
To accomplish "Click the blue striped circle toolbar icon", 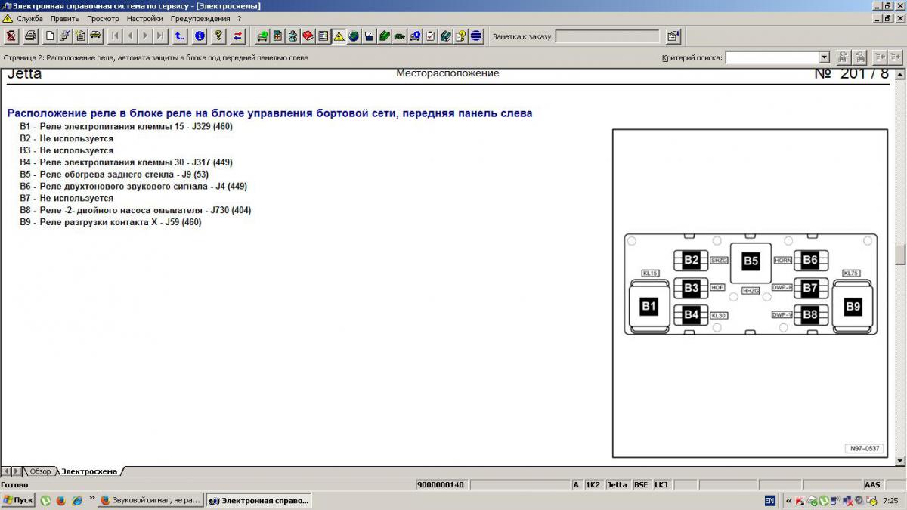I will click(x=476, y=36).
